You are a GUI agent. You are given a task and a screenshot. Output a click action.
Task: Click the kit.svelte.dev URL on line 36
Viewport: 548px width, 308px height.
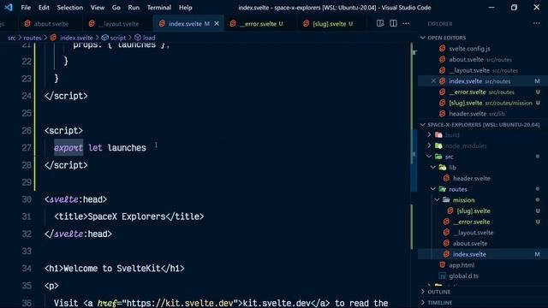click(179, 303)
